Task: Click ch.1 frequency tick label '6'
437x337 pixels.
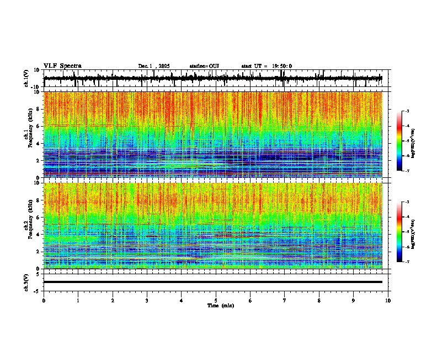Action: click(39, 126)
